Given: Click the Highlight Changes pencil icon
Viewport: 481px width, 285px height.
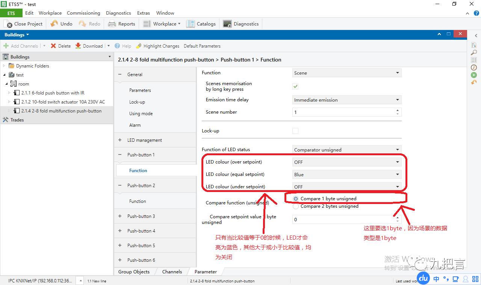Looking at the screenshot, I should coord(139,46).
